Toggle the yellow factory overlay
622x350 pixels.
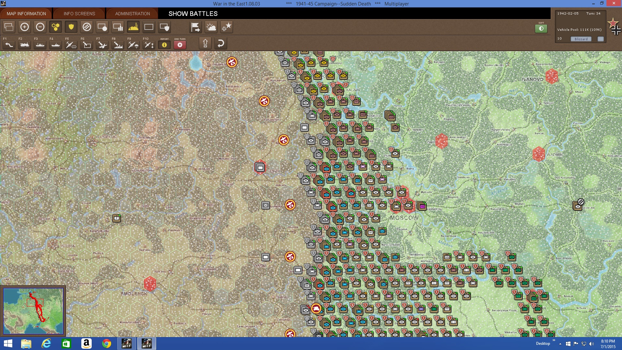click(x=133, y=27)
